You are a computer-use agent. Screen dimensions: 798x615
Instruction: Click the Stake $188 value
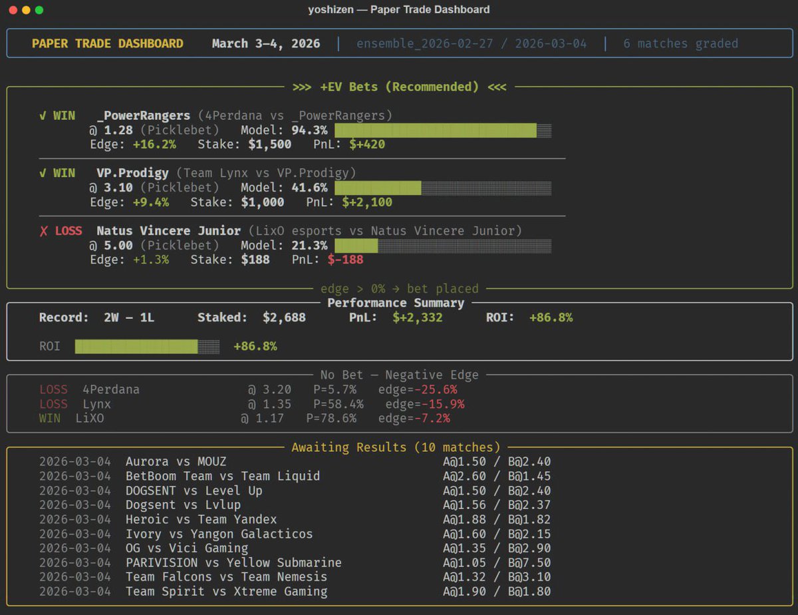pos(255,260)
